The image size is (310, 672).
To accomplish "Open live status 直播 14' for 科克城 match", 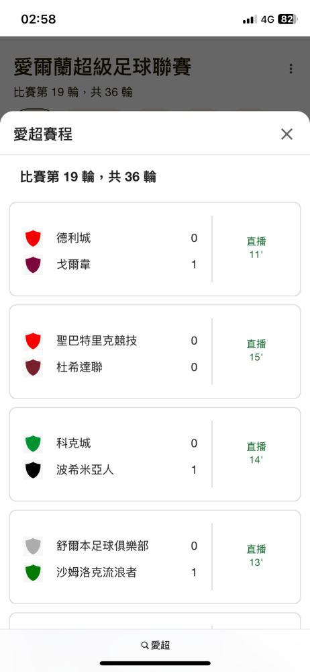I will click(x=256, y=453).
